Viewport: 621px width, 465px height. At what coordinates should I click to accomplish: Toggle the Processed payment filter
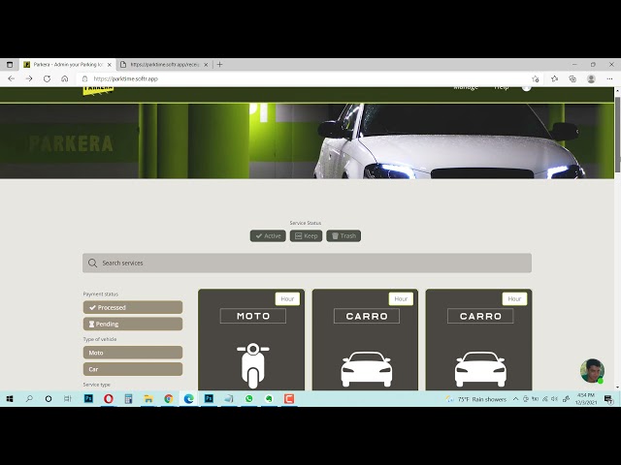coord(133,307)
